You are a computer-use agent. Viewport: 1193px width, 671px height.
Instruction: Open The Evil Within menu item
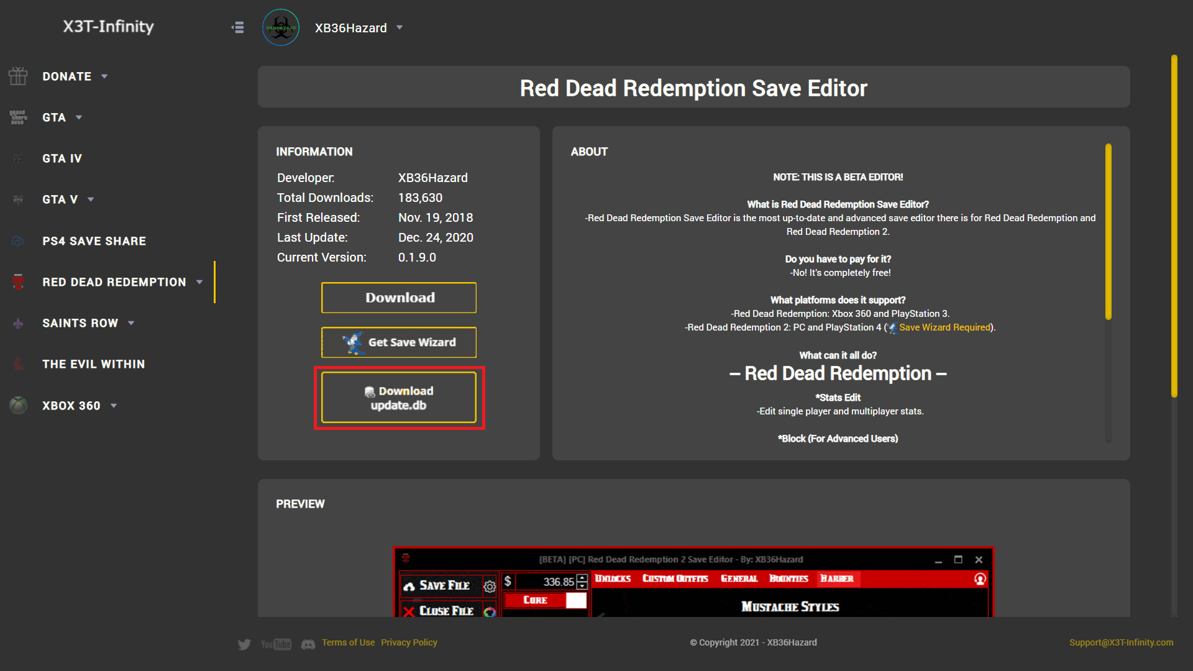[94, 364]
